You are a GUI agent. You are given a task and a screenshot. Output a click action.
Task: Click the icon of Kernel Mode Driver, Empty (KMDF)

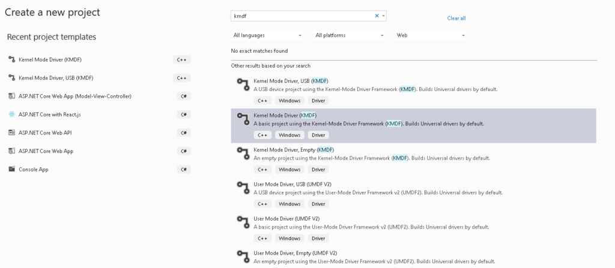tap(243, 153)
